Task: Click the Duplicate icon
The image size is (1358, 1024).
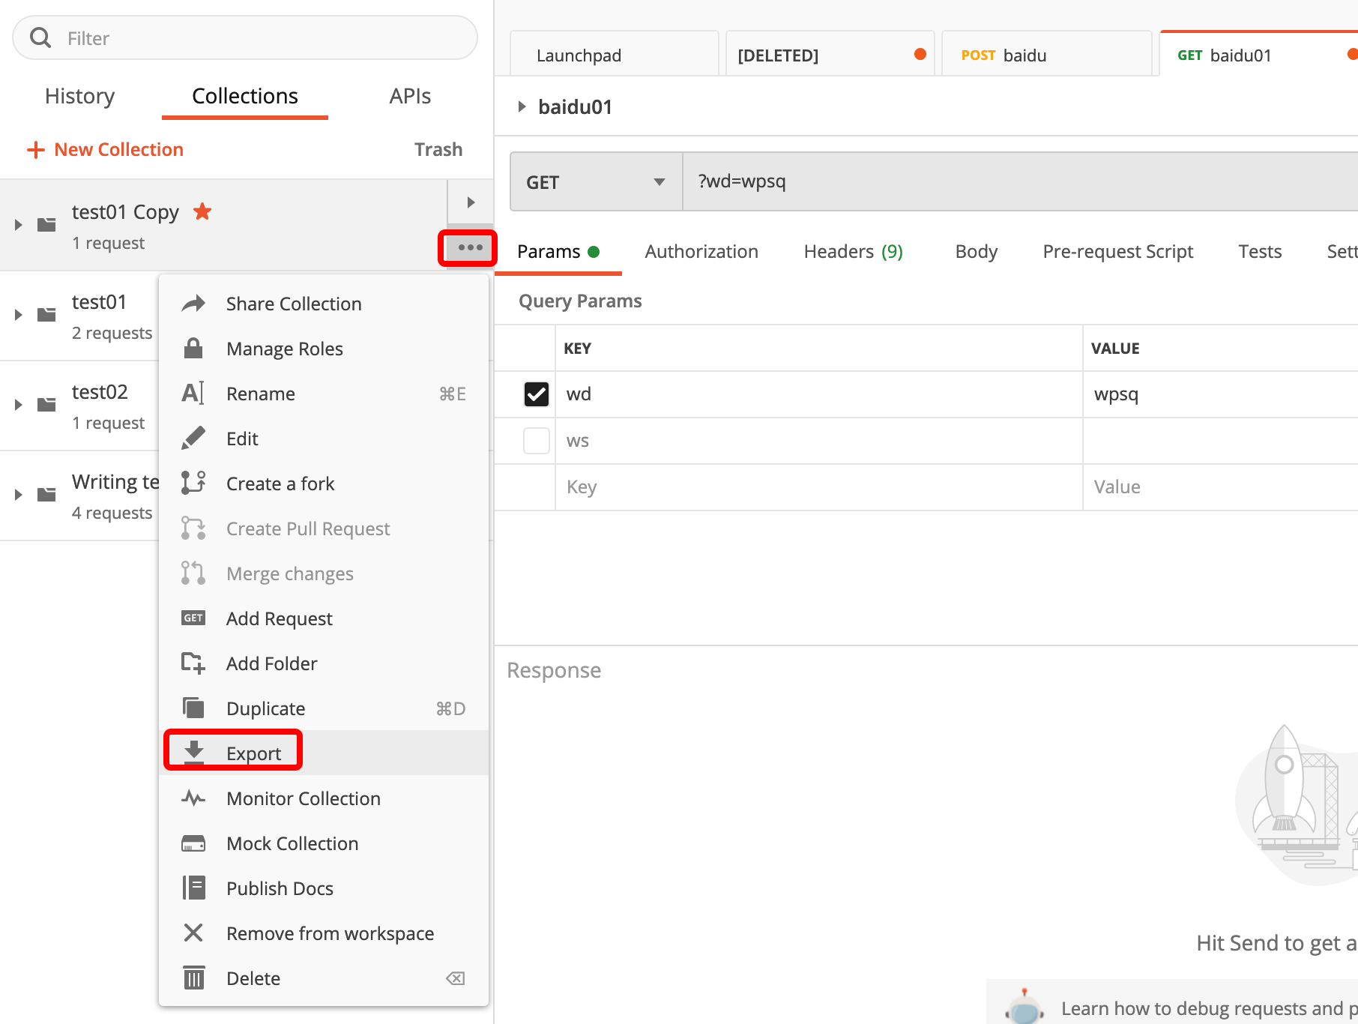Action: [193, 708]
